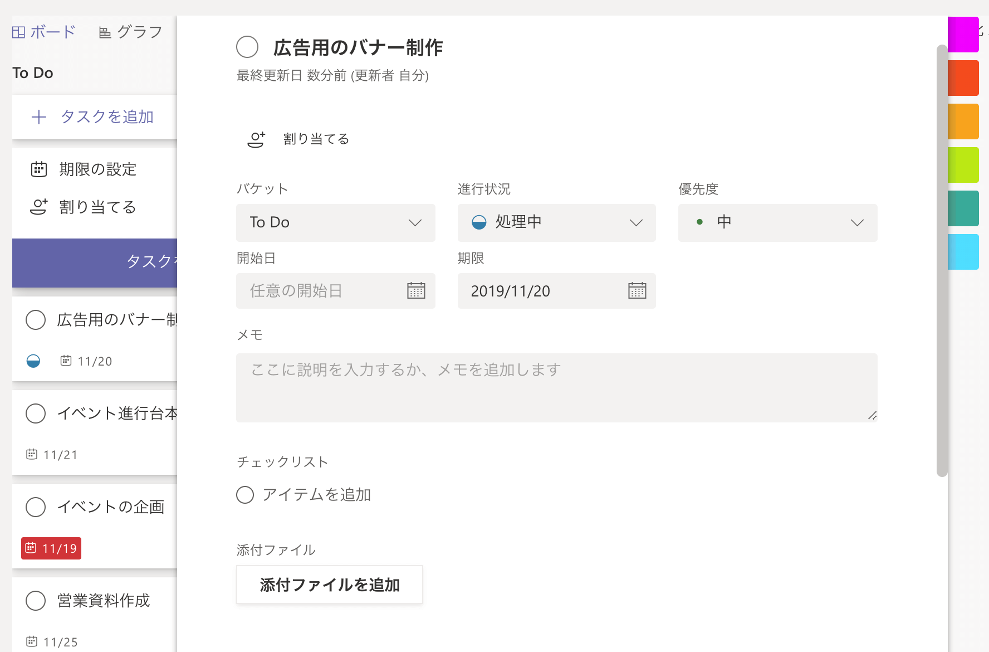Click the assign person icon in task details
Viewport: 989px width, 652px height.
256,139
